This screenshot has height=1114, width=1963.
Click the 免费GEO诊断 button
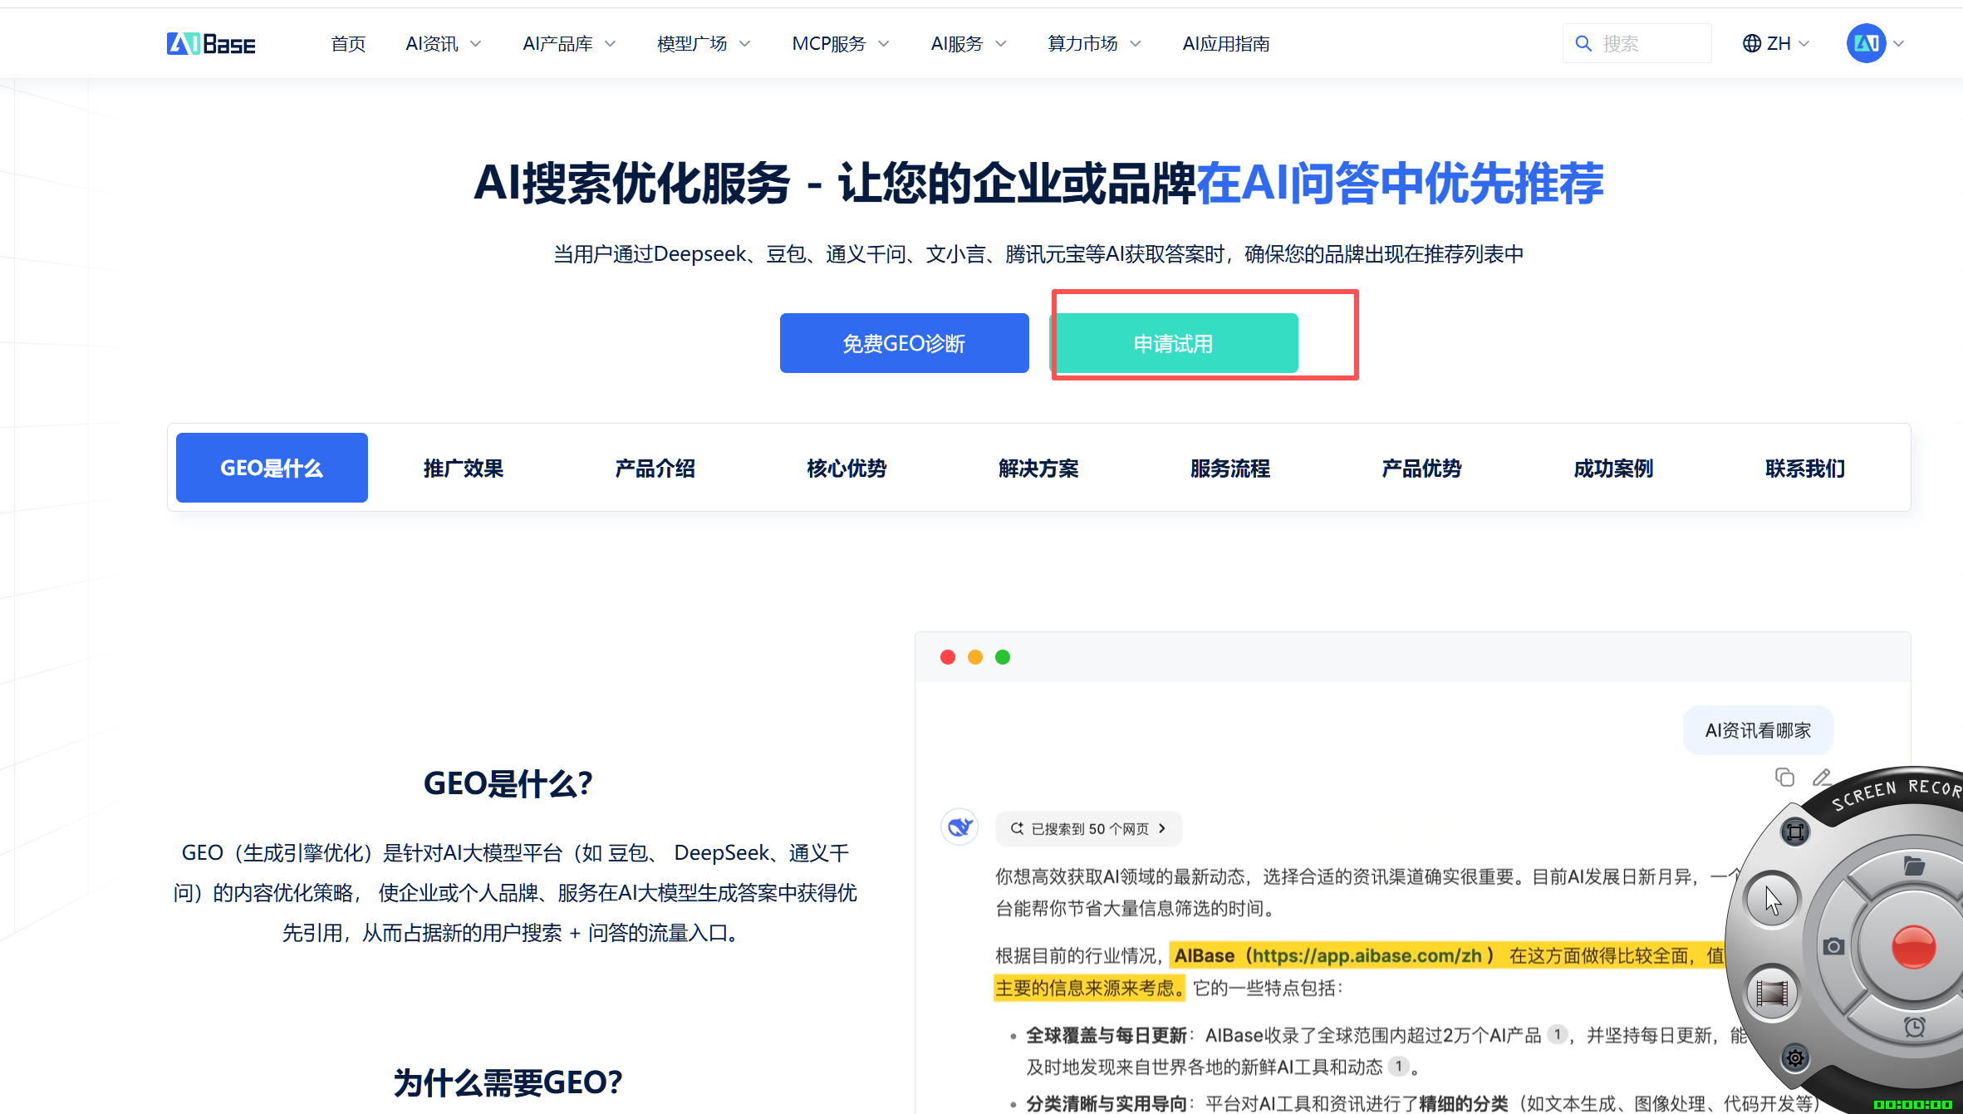(904, 343)
